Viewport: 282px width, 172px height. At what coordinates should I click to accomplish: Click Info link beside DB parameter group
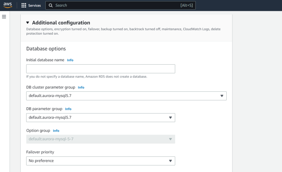coord(68,109)
